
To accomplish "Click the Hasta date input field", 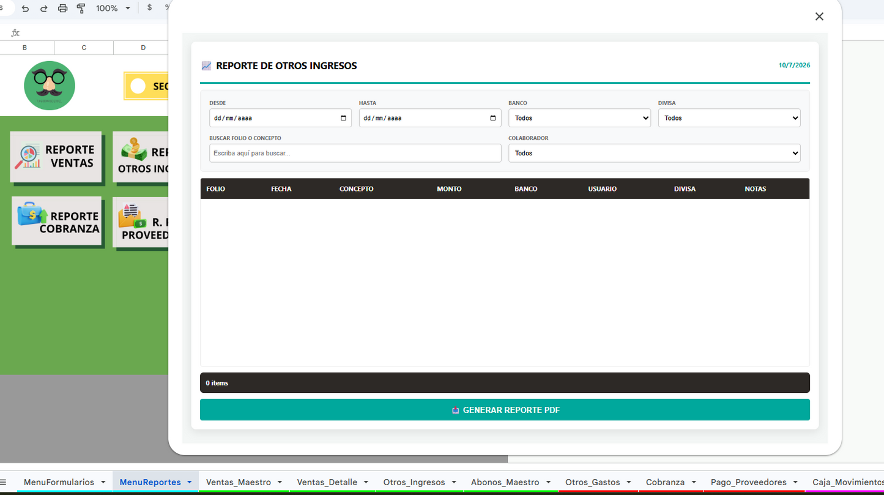I will coord(430,118).
